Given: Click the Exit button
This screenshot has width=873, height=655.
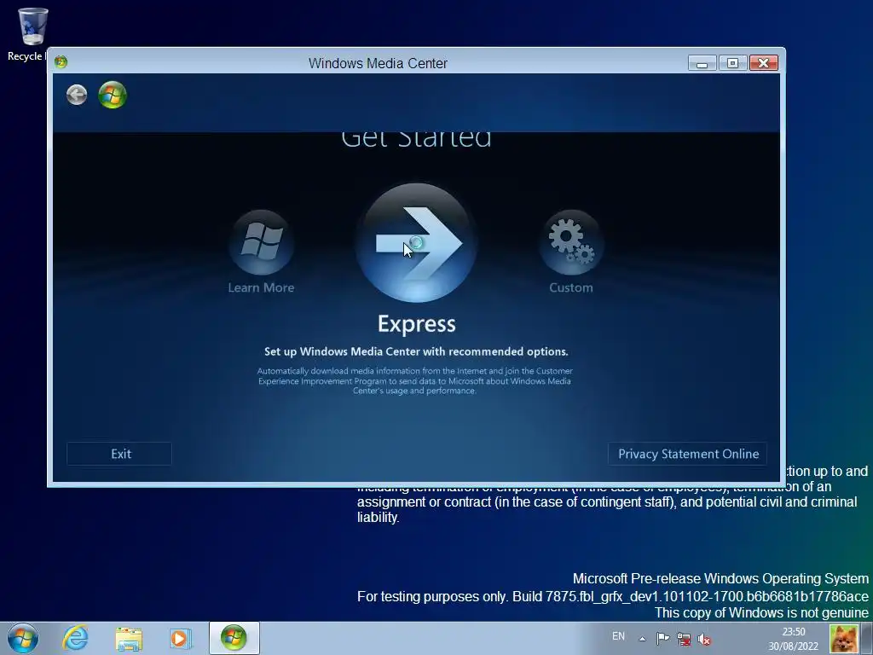Looking at the screenshot, I should pos(119,454).
